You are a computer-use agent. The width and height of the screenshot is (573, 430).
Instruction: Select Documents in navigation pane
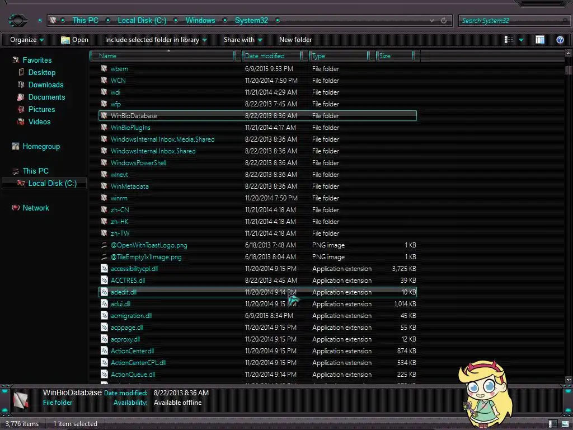(47, 97)
